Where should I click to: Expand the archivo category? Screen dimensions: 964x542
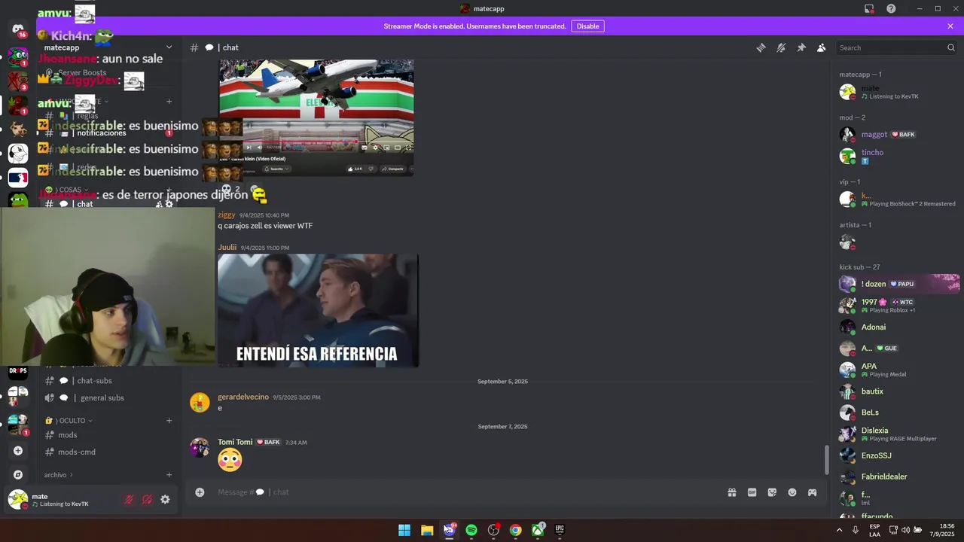click(x=56, y=475)
